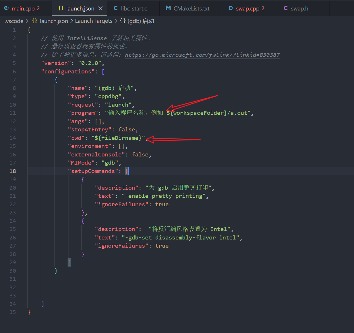Viewport: 354px width, 333px height.
Task: Expand the Launch Targets breadcrumb
Action: click(94, 21)
